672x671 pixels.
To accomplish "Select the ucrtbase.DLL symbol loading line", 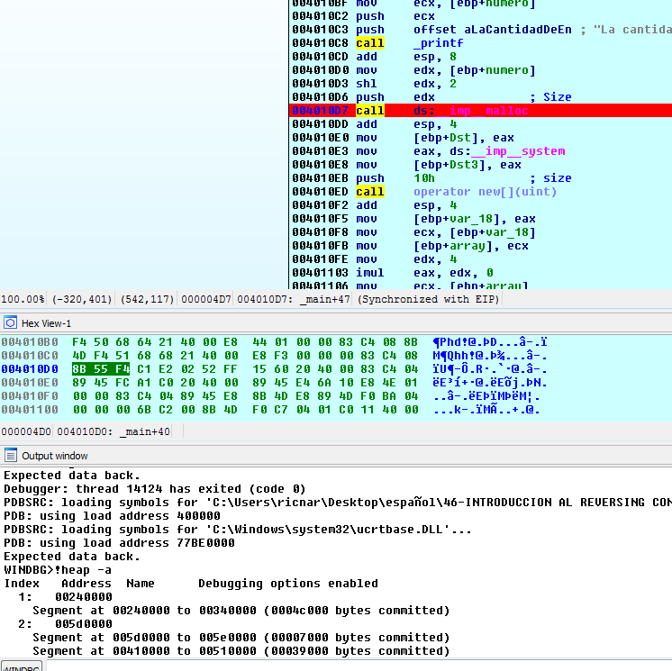I will [238, 530].
